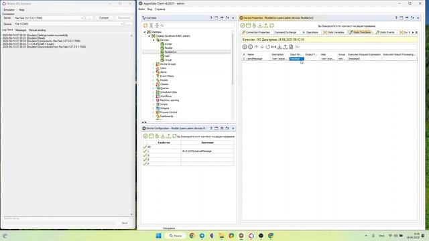Click add row icon in Static Functions toolbar
Viewport: 429px width, 241px height.
coord(245,47)
